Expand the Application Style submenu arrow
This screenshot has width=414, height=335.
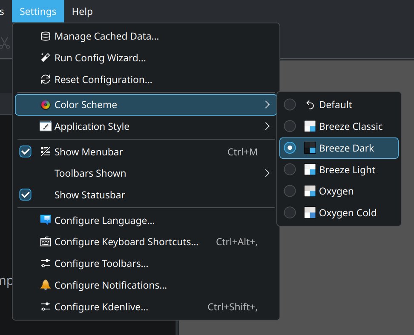point(267,126)
